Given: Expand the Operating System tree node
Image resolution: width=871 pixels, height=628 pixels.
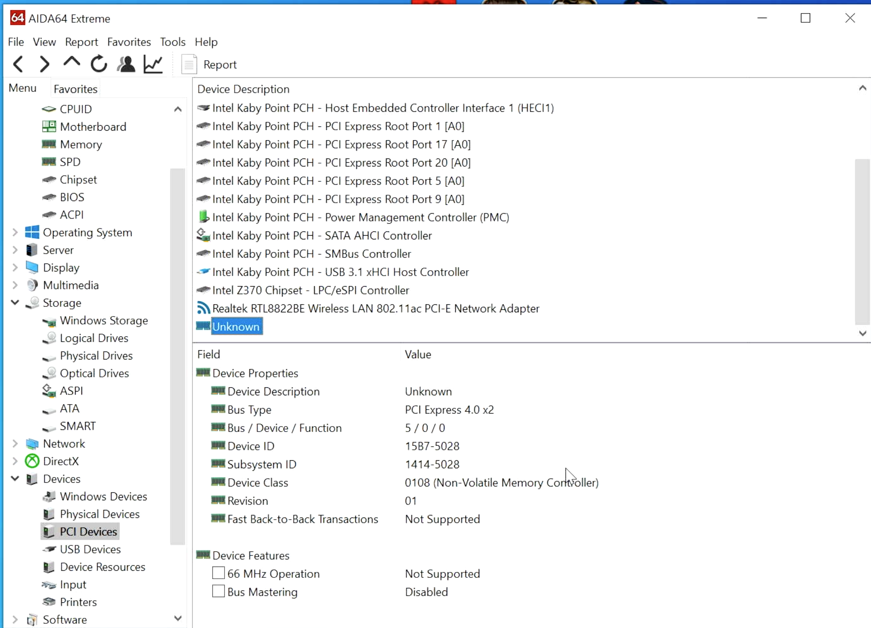Looking at the screenshot, I should tap(15, 232).
